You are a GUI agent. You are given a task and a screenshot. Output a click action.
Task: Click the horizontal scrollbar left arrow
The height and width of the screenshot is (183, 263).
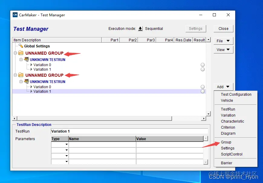(x=15, y=118)
